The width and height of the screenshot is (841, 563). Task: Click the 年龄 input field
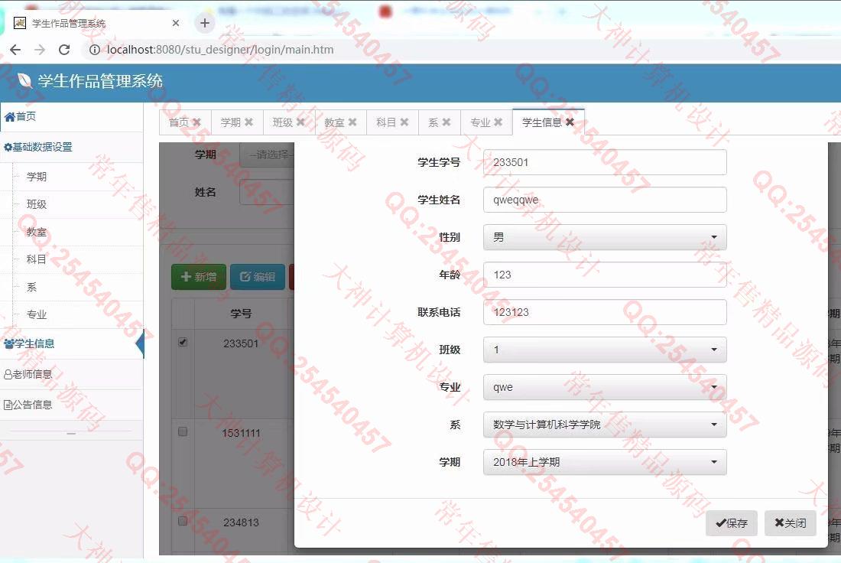(x=605, y=275)
